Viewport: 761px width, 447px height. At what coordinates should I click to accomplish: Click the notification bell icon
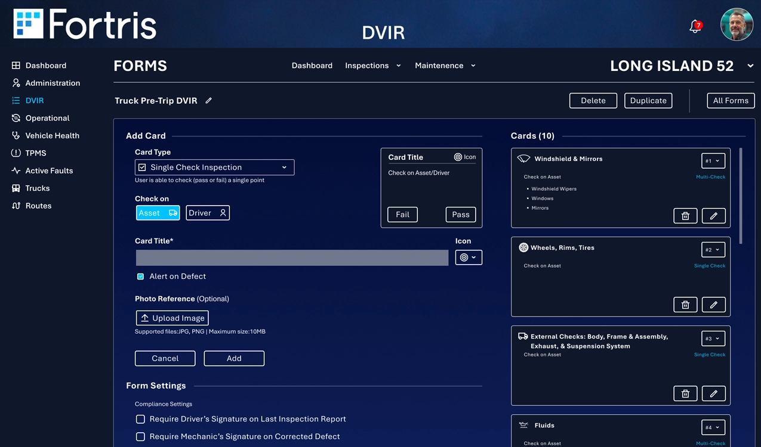point(695,26)
